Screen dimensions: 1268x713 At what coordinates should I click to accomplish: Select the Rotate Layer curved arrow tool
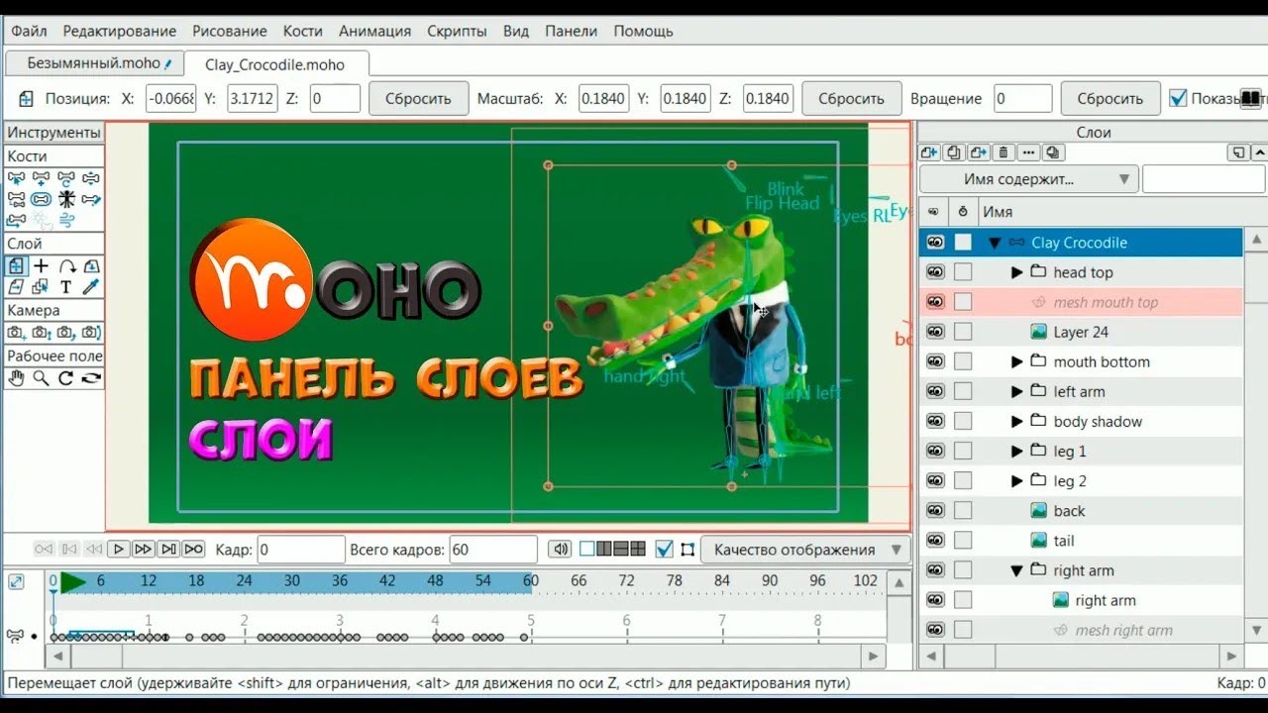coord(66,265)
